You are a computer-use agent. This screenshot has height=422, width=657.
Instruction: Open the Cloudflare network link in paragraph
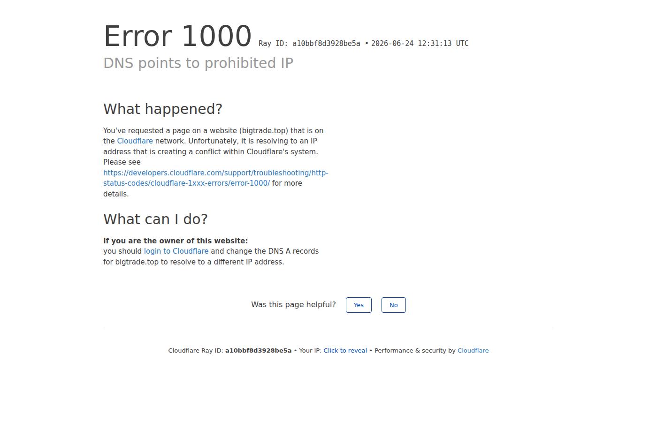click(135, 141)
